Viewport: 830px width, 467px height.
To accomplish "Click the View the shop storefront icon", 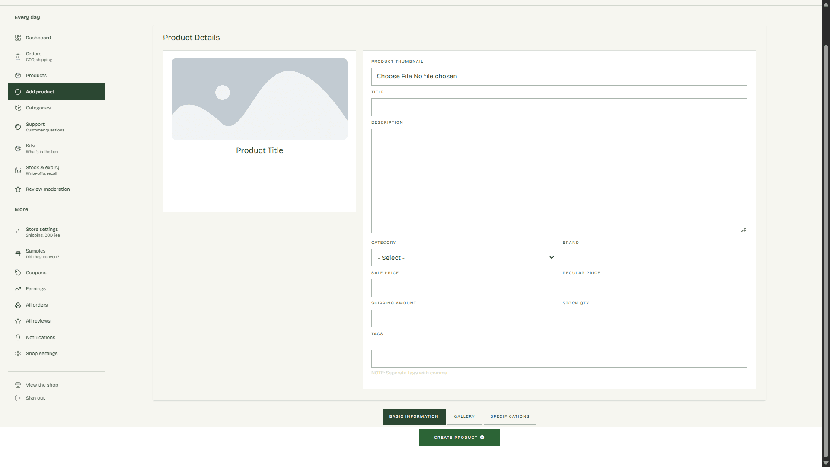I will [x=18, y=385].
